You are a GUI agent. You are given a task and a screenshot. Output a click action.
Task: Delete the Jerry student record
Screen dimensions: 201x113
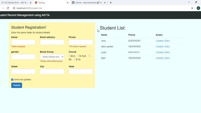pyautogui.click(x=160, y=41)
